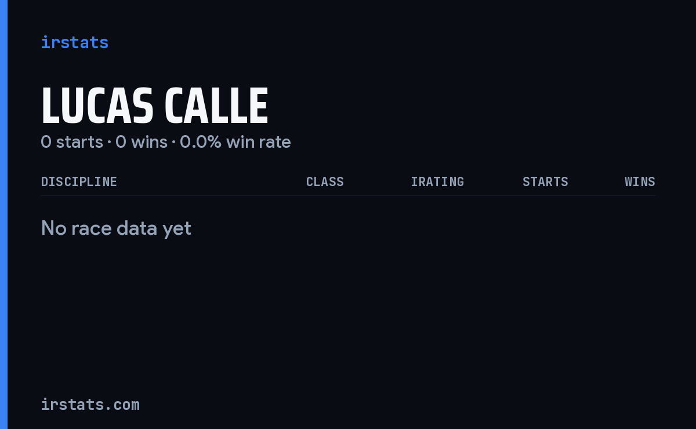This screenshot has width=696, height=429.
Task: Sort by the WINS column header
Action: tap(640, 181)
